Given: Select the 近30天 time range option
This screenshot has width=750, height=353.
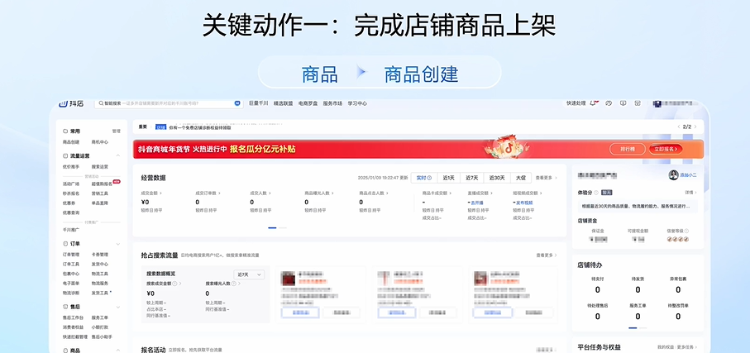Looking at the screenshot, I should click(497, 178).
